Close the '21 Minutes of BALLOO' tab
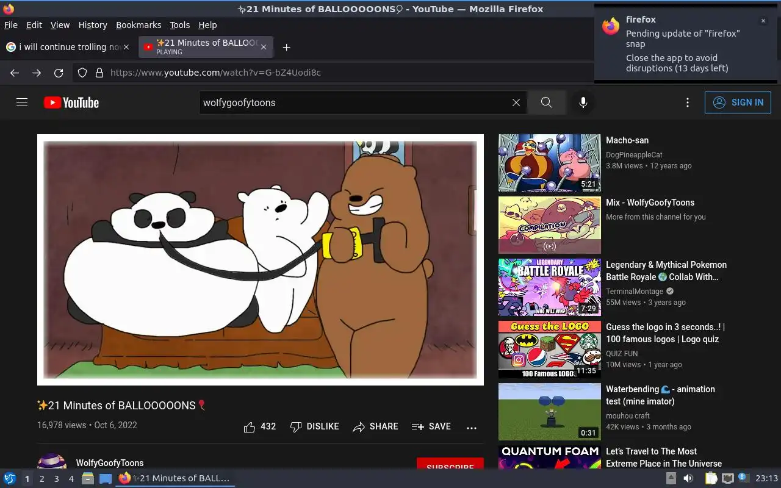The image size is (781, 488). point(264,47)
